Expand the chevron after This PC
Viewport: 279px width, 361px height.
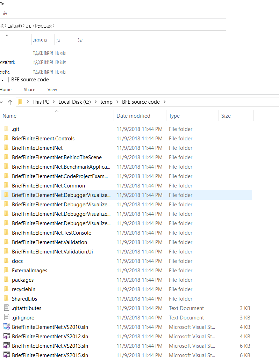click(x=53, y=102)
